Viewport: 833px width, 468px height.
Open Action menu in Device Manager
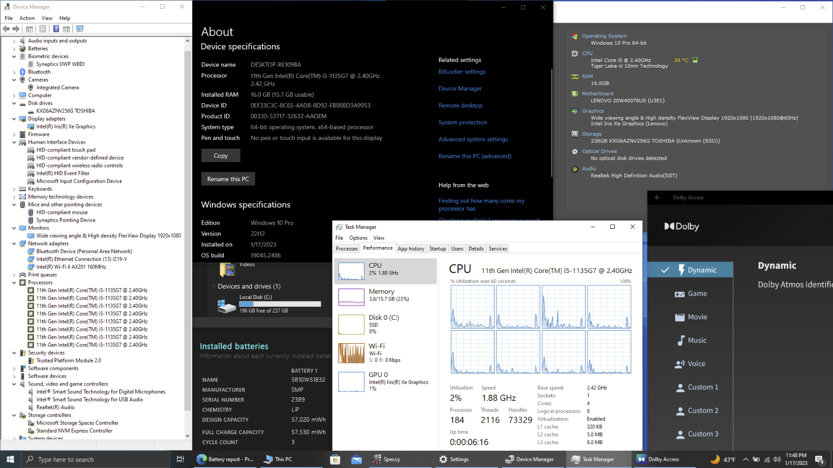pos(27,18)
